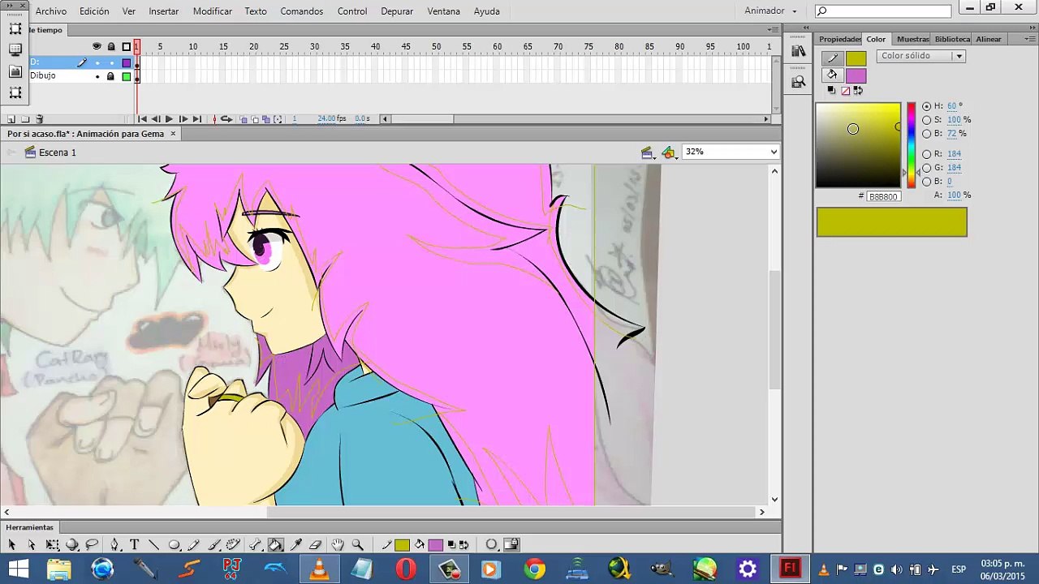The width and height of the screenshot is (1039, 584).
Task: Open the Modificar menu
Action: click(x=213, y=11)
